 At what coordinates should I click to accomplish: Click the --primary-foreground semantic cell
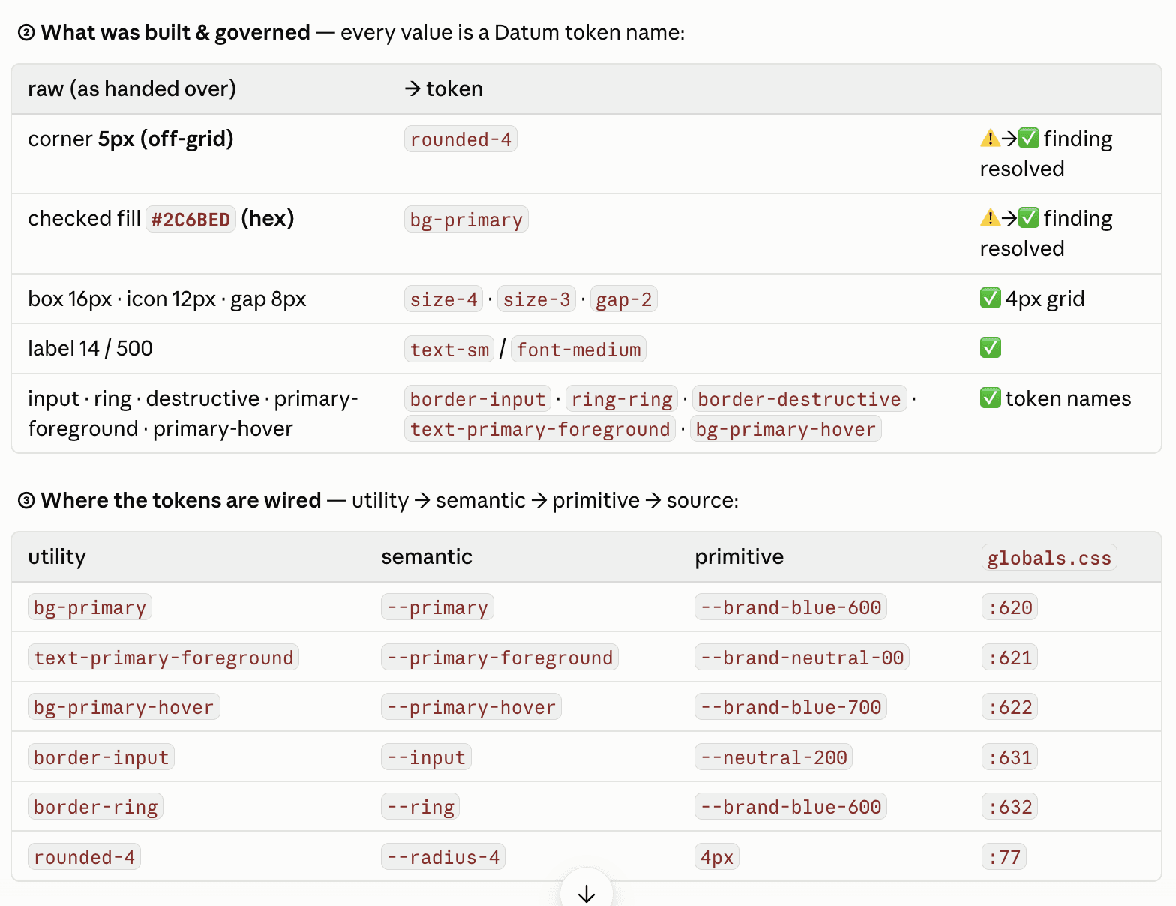[x=499, y=658]
